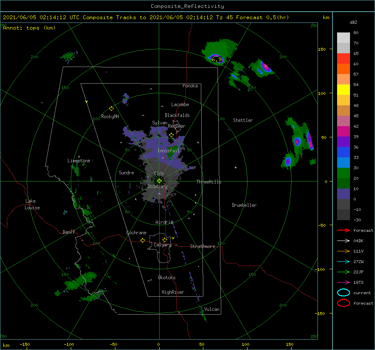The height and width of the screenshot is (350, 375).
Task: Click the Drumheller label
Action: [244, 205]
